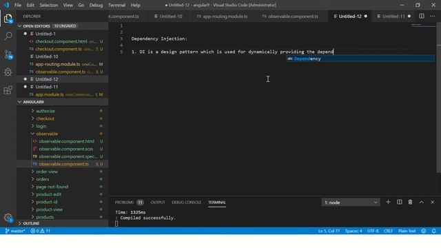441x248 pixels.
Task: Add a new terminal with plus icon
Action: [x=388, y=202]
